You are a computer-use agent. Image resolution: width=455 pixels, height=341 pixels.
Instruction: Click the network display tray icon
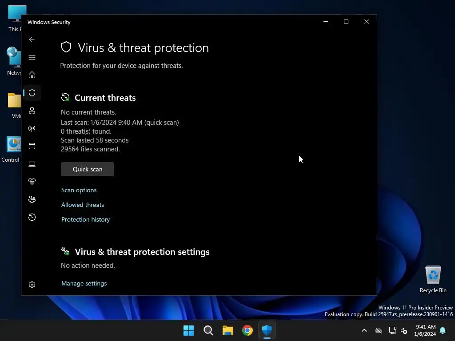[392, 330]
